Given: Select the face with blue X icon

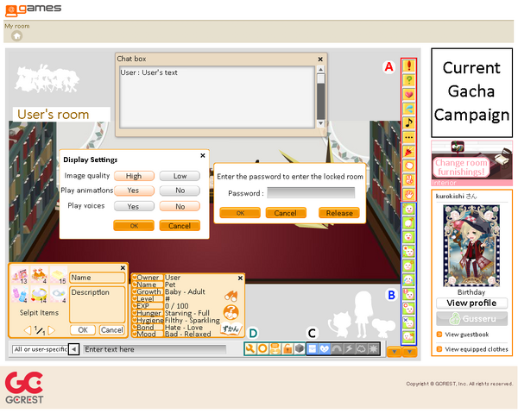Looking at the screenshot, I should click(x=409, y=322).
